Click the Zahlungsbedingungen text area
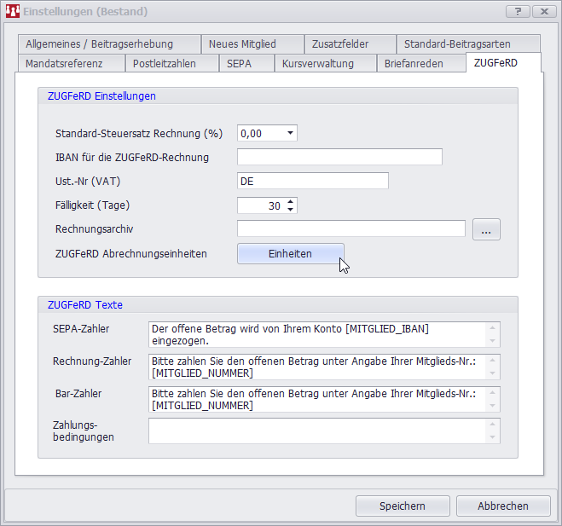 [x=317, y=431]
